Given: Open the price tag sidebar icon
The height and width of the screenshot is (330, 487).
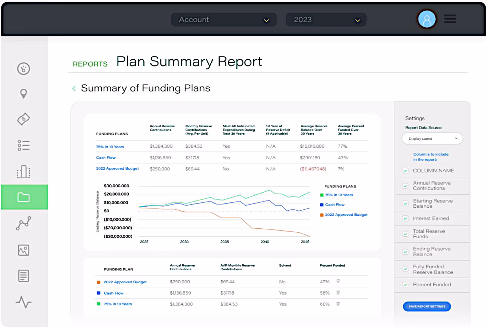Looking at the screenshot, I should (24, 119).
